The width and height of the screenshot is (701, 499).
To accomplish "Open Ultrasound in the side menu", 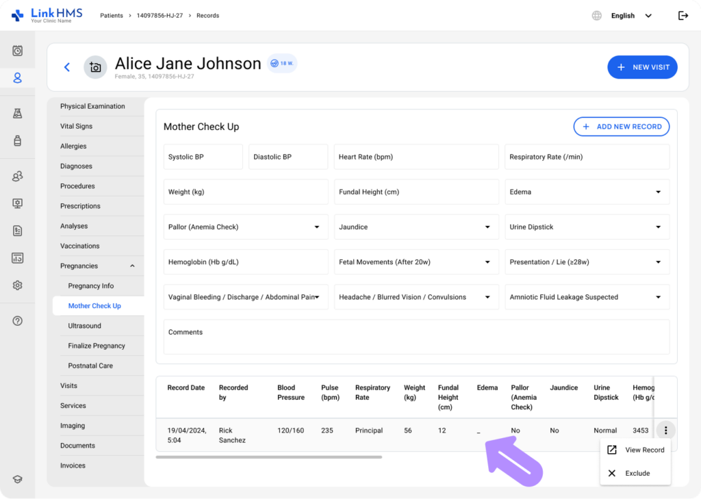I will 85,326.
